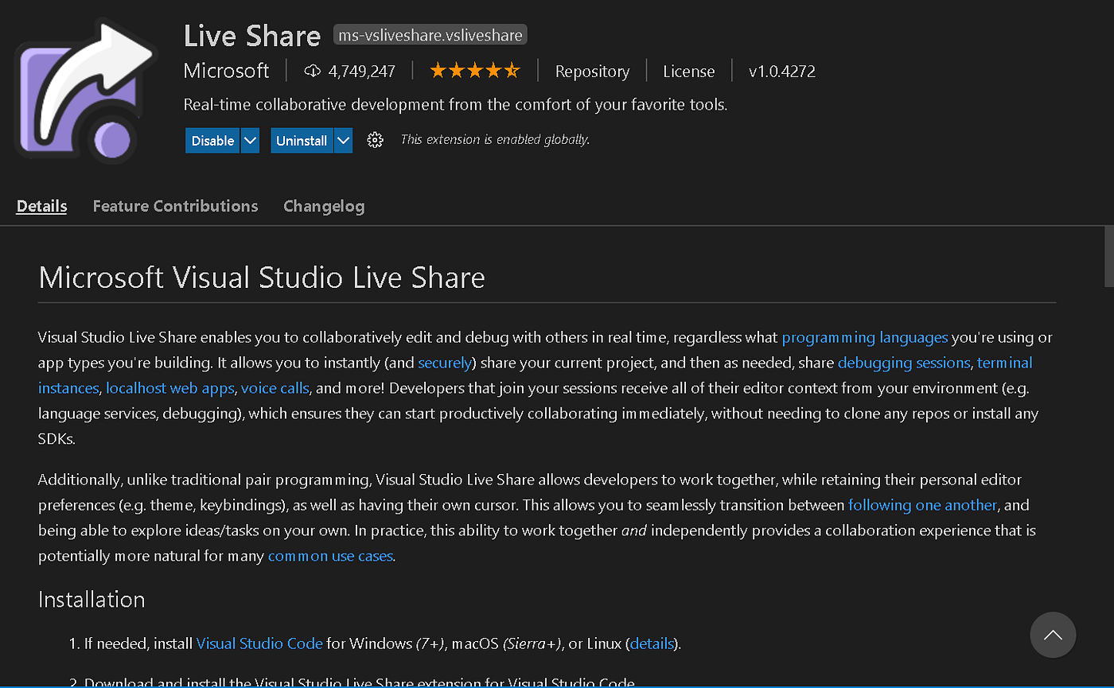Image resolution: width=1114 pixels, height=688 pixels.
Task: Expand the Uninstall button dropdown arrow
Action: click(343, 141)
